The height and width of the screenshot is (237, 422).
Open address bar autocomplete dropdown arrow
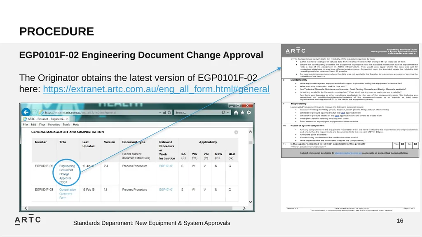(x=160, y=113)
